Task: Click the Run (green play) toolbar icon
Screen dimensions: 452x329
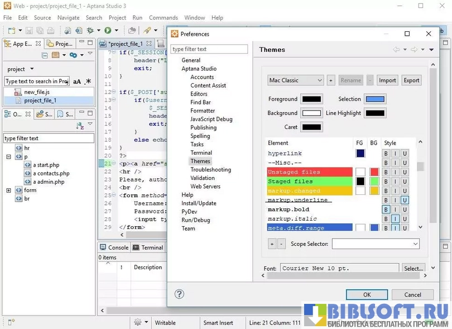Action: click(x=107, y=30)
